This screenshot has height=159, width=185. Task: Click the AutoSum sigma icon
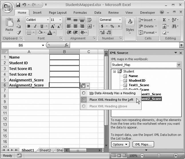pos(164,20)
